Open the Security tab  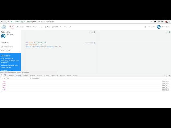[62, 75]
